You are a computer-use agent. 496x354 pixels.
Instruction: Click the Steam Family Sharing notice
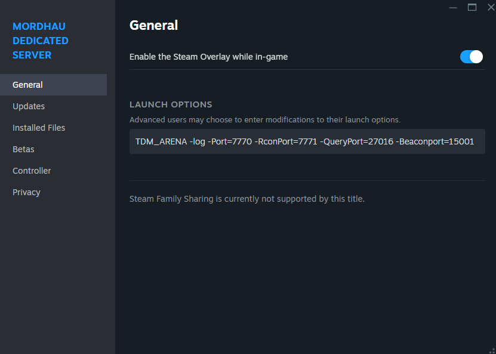click(247, 199)
